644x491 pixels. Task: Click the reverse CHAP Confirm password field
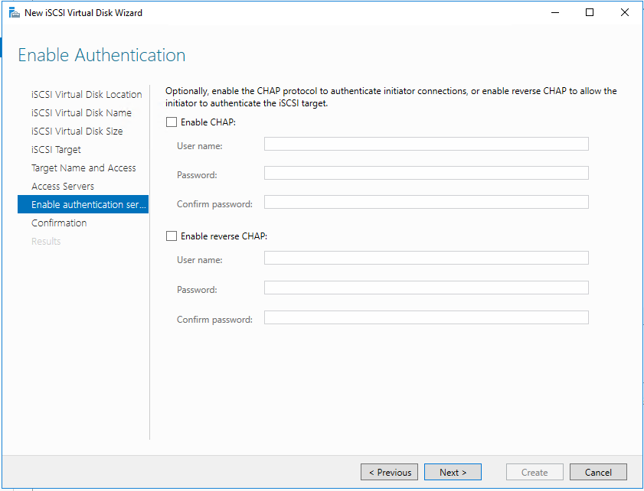[x=427, y=317]
